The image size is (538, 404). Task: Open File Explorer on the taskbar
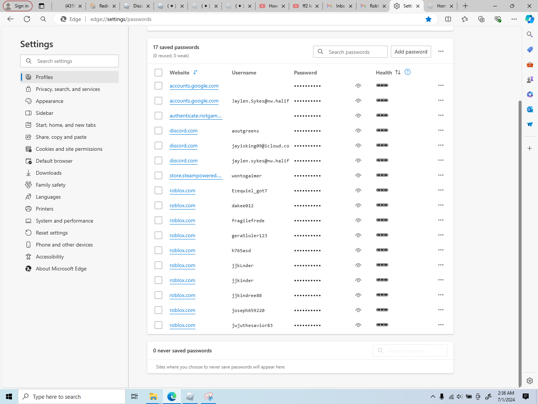pyautogui.click(x=153, y=397)
